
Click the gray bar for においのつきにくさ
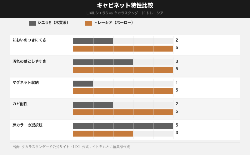pos(93,41)
